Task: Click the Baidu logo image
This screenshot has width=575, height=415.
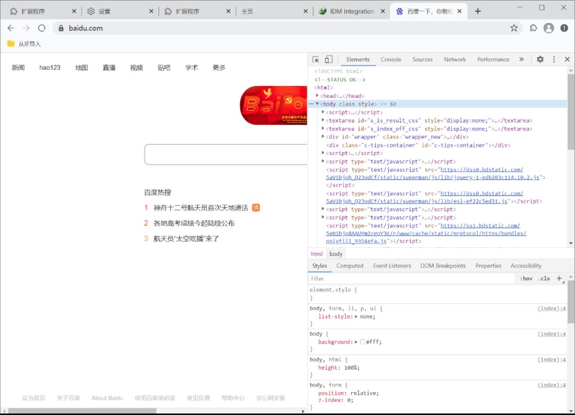Action: click(274, 105)
